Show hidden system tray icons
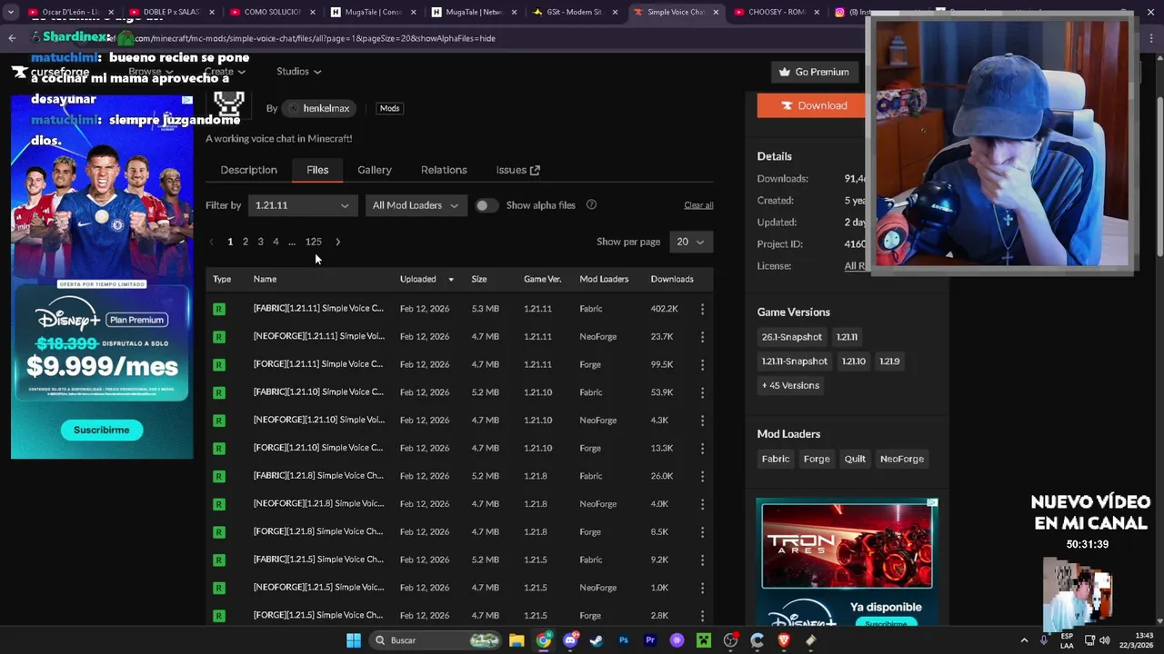The height and width of the screenshot is (654, 1164). (1024, 640)
